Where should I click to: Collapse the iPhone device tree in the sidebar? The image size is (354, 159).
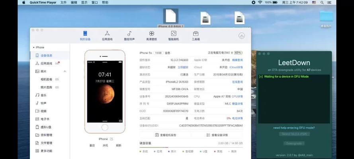(33, 48)
